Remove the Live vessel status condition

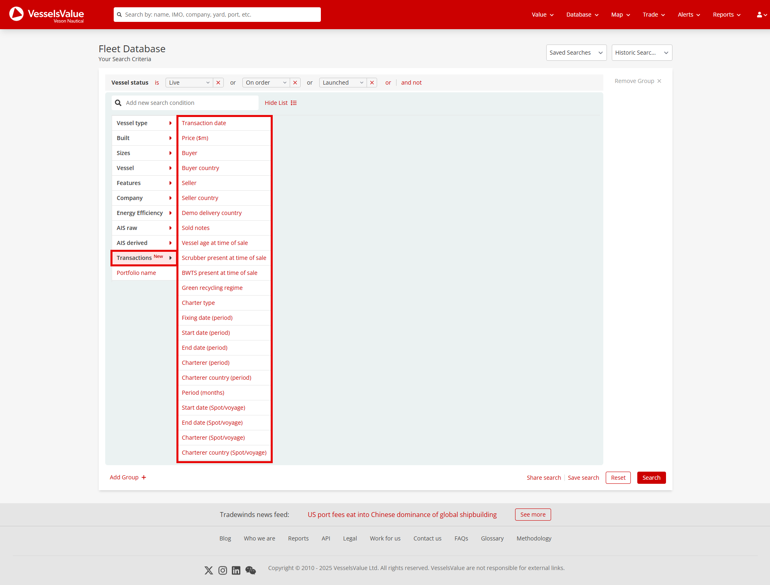pyautogui.click(x=218, y=83)
